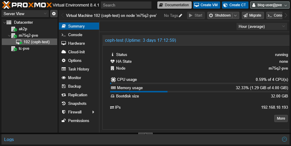This screenshot has height=146, width=291.
Task: Click the Start button
Action: (x=196, y=15)
